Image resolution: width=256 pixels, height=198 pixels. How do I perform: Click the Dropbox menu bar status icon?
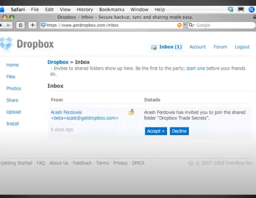pos(230,9)
